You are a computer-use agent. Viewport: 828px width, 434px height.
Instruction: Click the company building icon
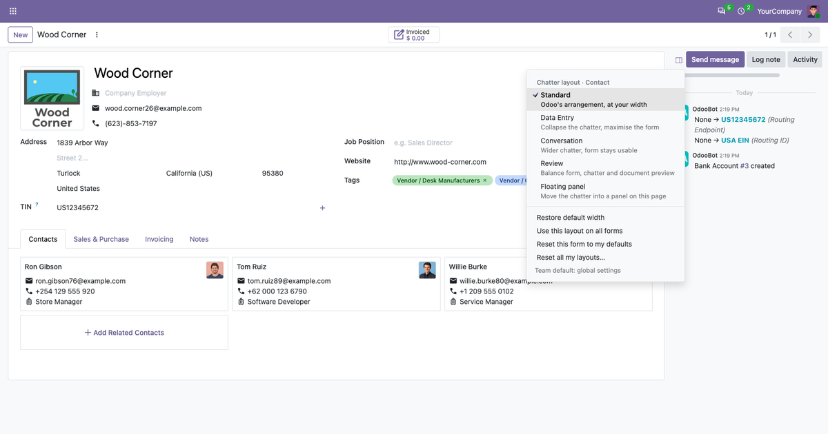[x=96, y=93]
